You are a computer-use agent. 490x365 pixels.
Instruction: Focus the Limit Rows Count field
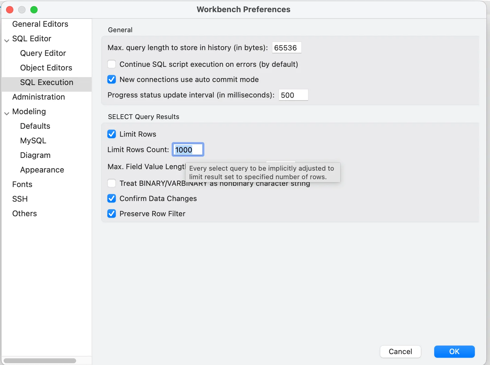[188, 149]
